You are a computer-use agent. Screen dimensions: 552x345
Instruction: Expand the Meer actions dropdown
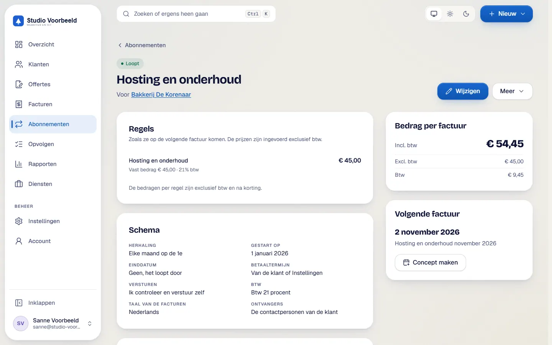512,91
